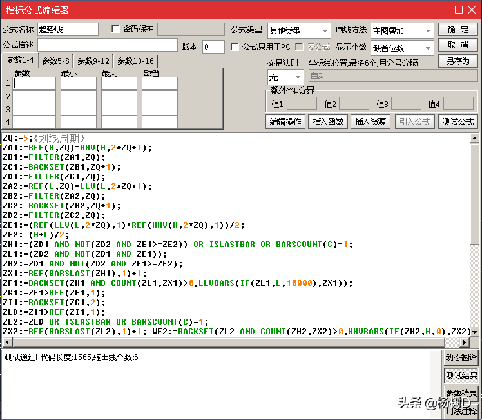The width and height of the screenshot is (482, 420).
Task: Open the 动态翻译 dynamic translation panel
Action: click(461, 357)
